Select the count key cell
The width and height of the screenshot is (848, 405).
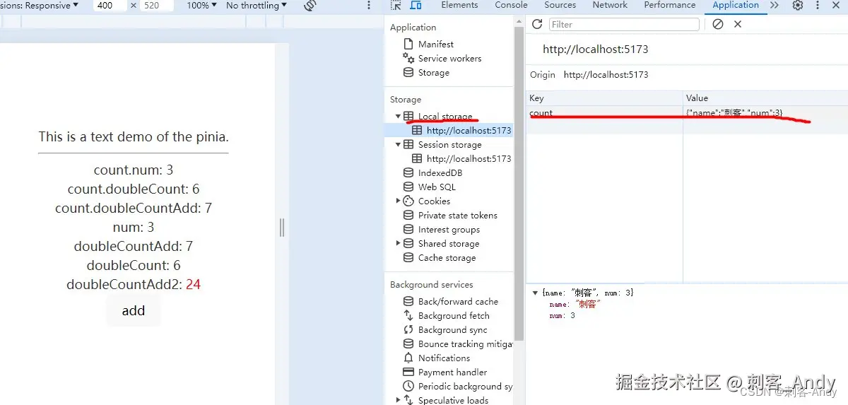[x=604, y=113]
